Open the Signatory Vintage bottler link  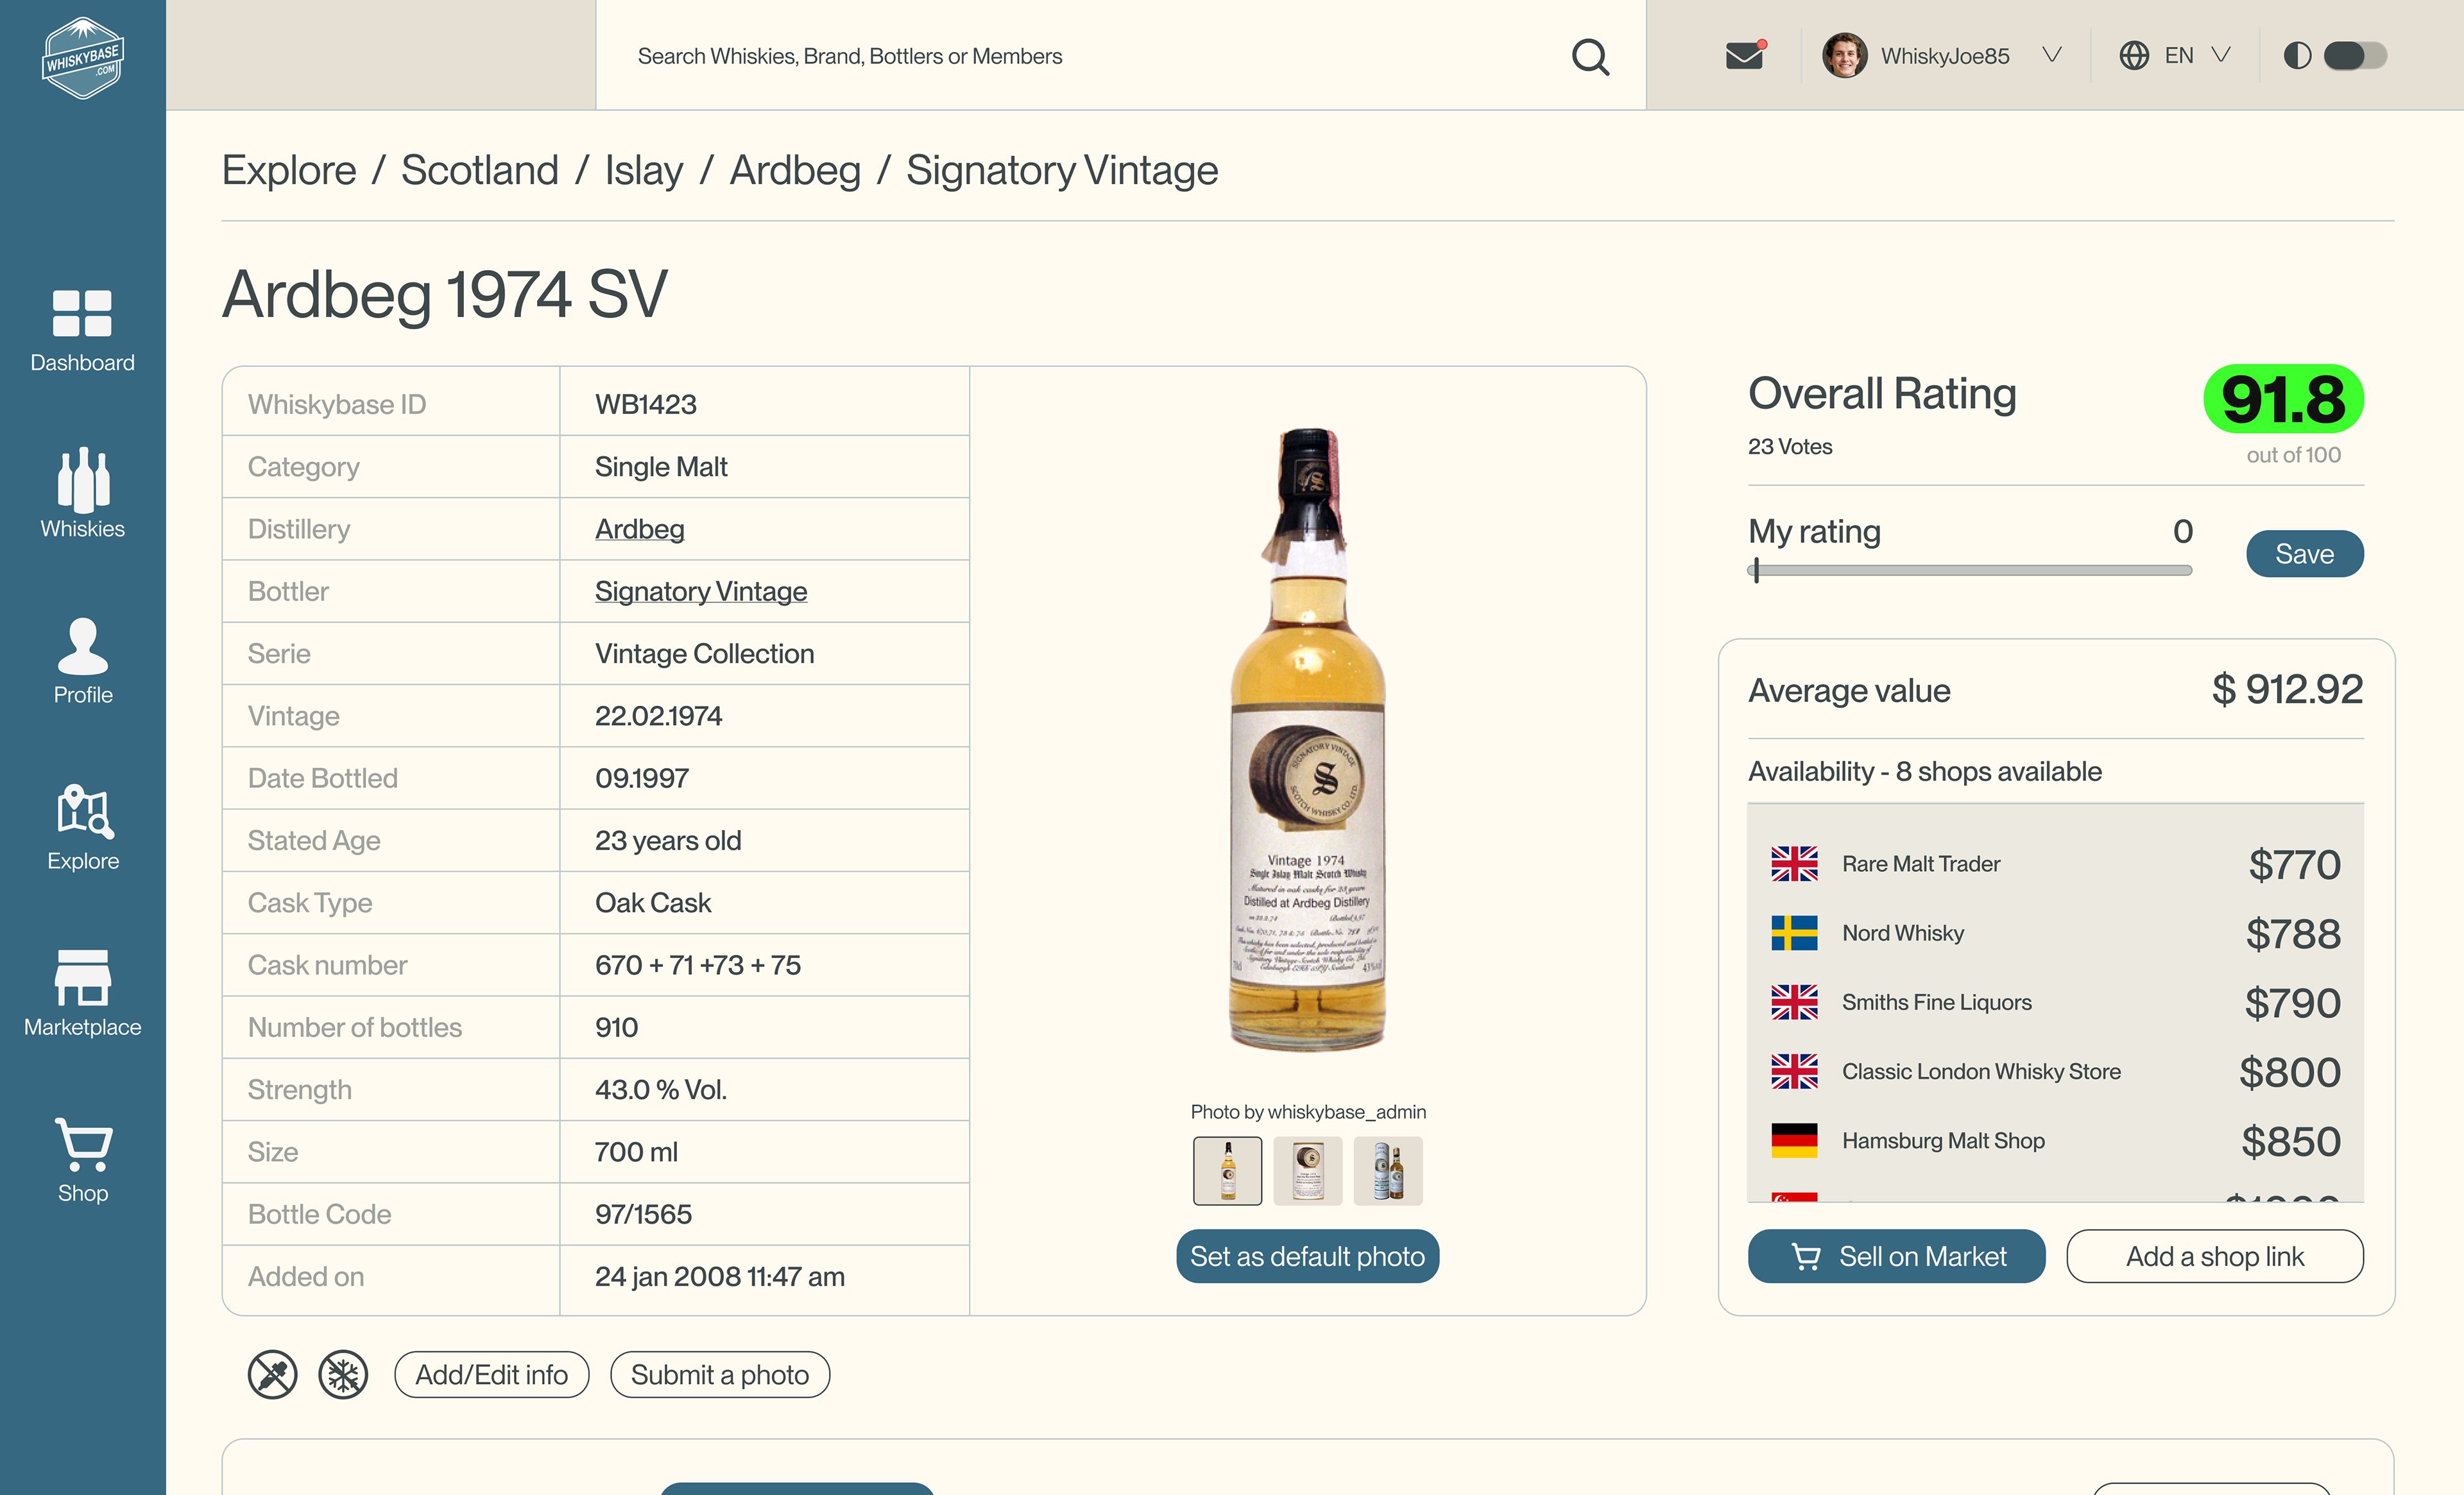click(x=700, y=591)
